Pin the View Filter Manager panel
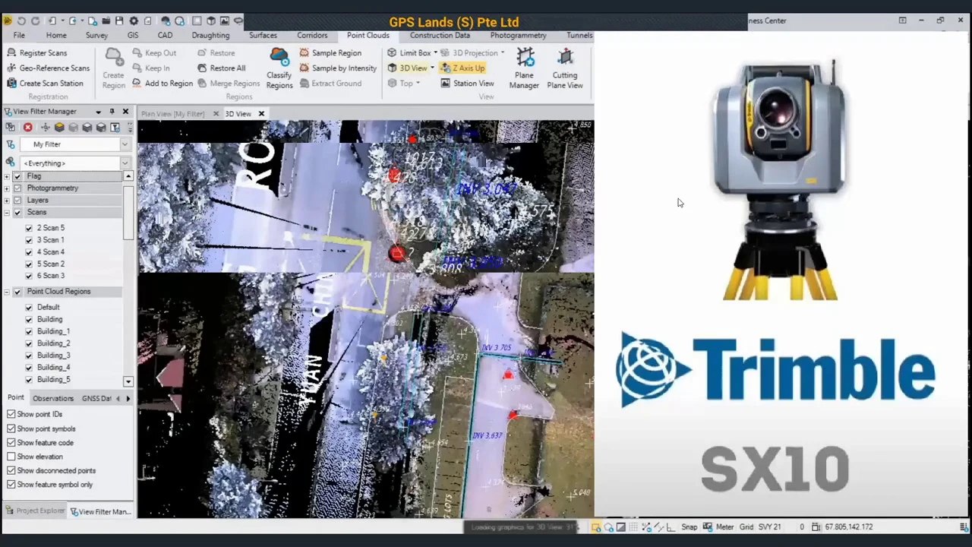This screenshot has width=972, height=547. click(x=112, y=112)
